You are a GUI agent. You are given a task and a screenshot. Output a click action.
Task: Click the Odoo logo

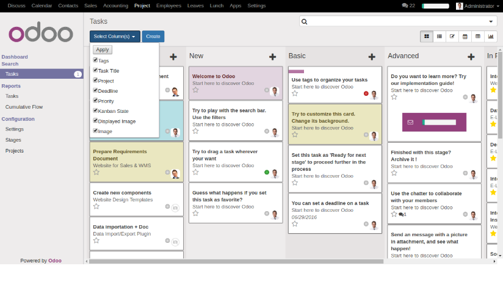41,32
